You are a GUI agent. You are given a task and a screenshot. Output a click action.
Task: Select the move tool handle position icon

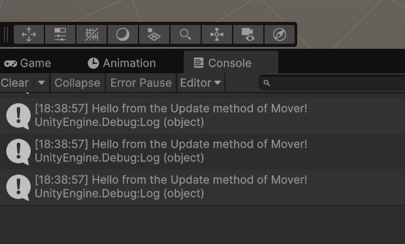click(29, 34)
